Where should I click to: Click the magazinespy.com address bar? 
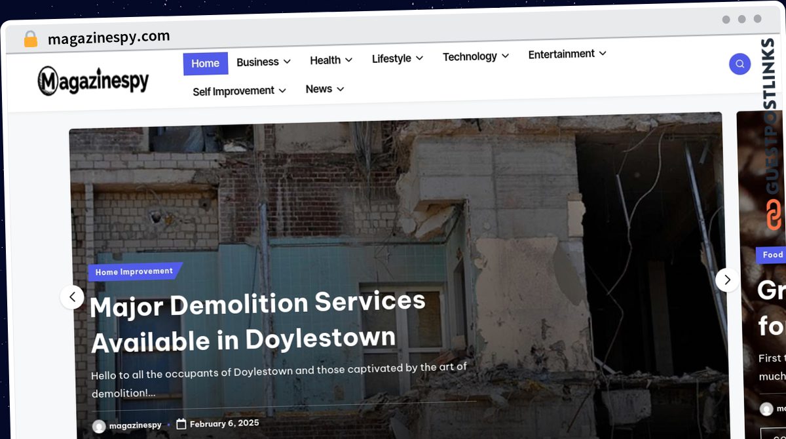109,38
